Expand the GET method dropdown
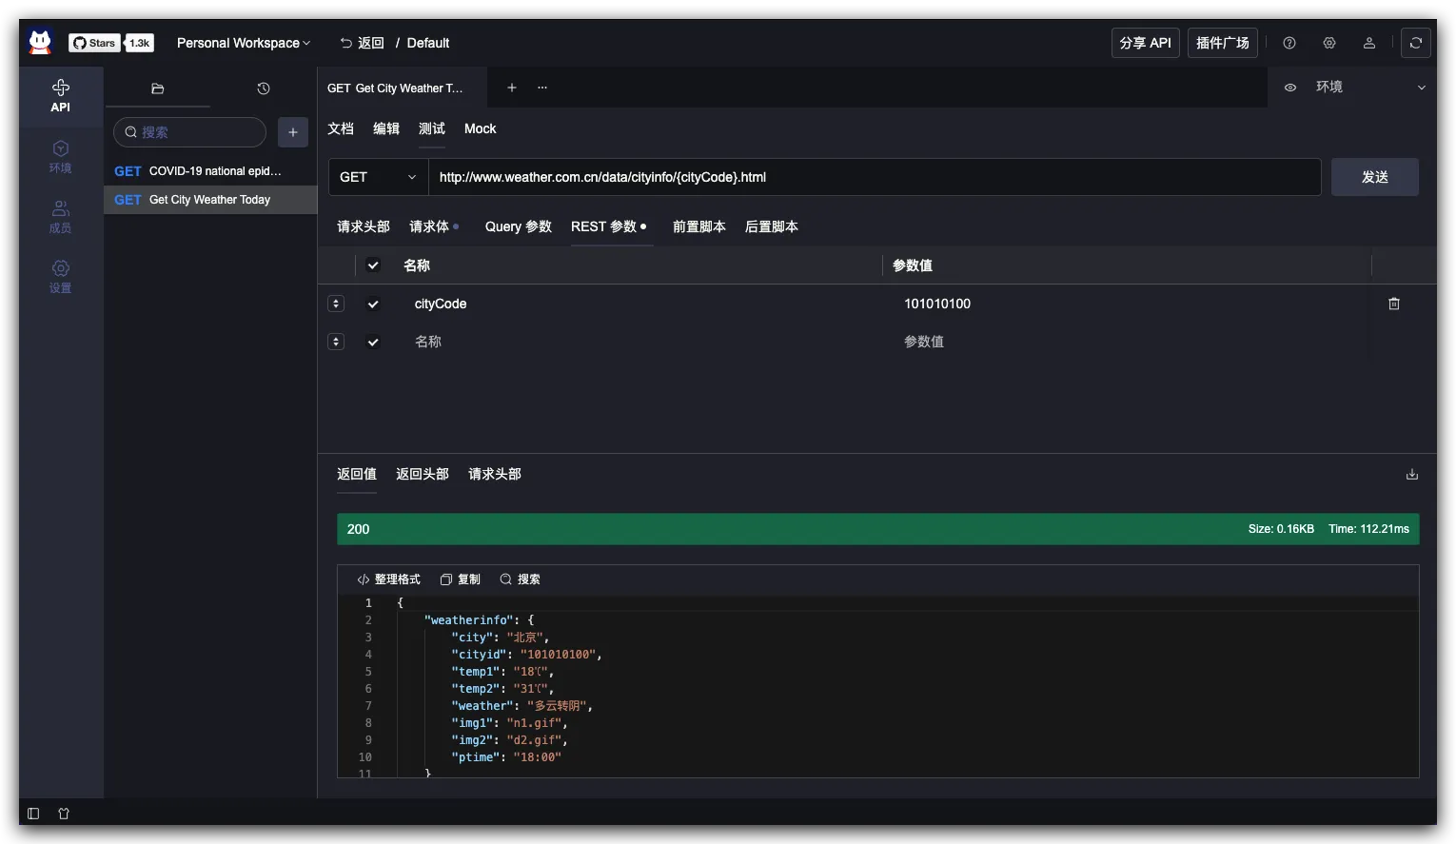Viewport: 1456px width, 844px height. (379, 177)
